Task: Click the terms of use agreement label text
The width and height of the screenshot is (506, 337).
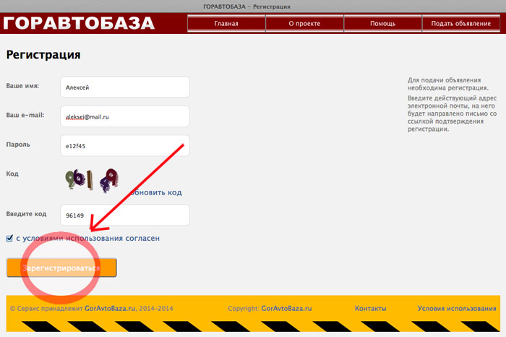Action: coord(87,238)
